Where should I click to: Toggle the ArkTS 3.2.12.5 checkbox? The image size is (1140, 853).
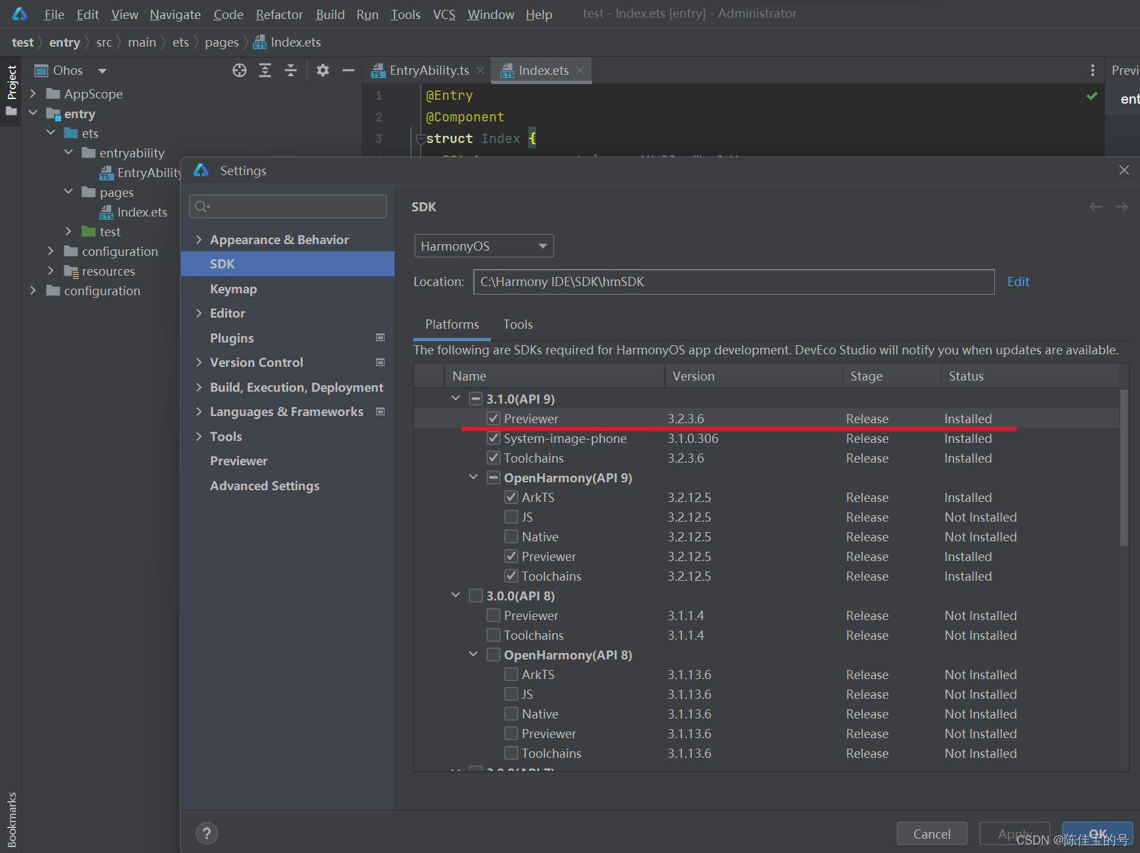pyautogui.click(x=511, y=497)
